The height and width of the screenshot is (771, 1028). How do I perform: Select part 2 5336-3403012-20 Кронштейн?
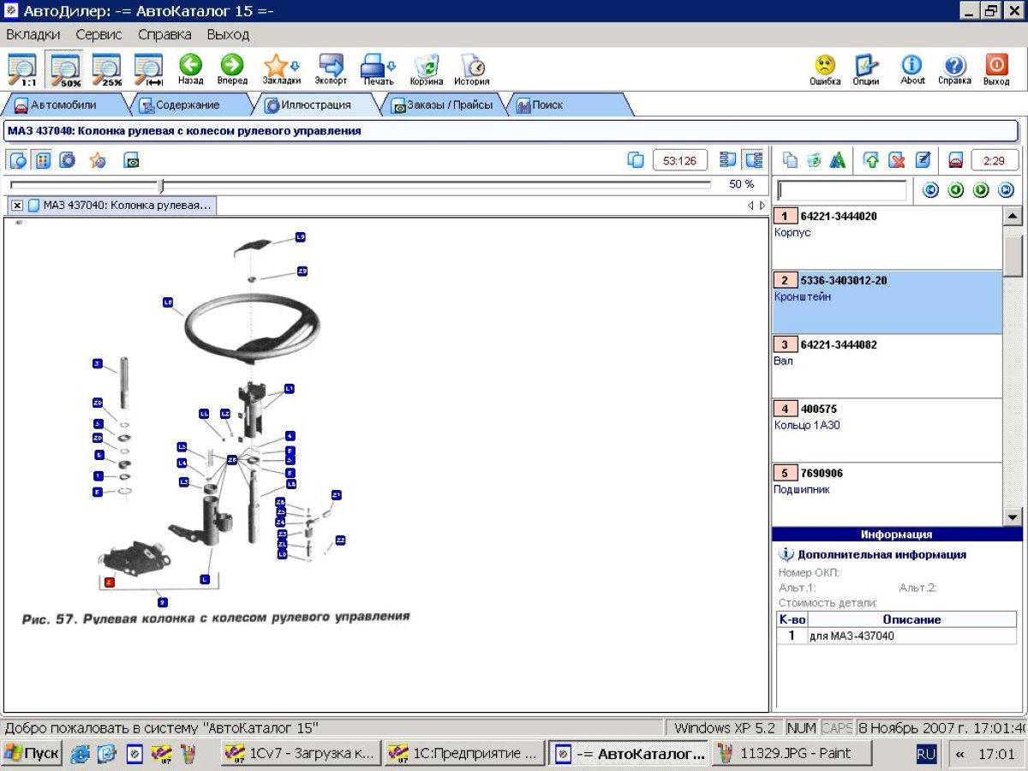(887, 302)
